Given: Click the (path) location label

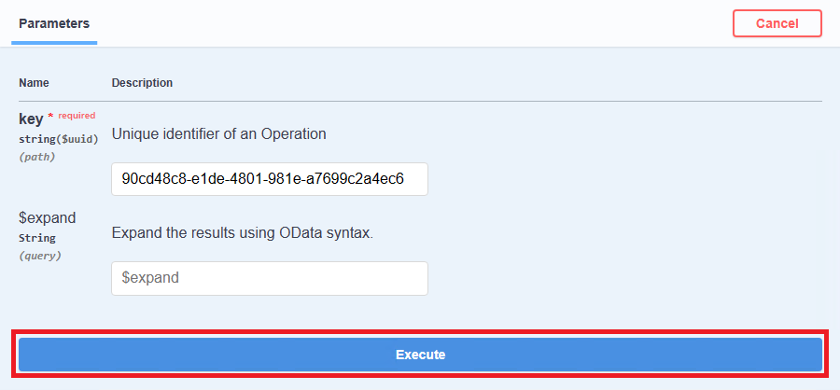Looking at the screenshot, I should [x=37, y=157].
